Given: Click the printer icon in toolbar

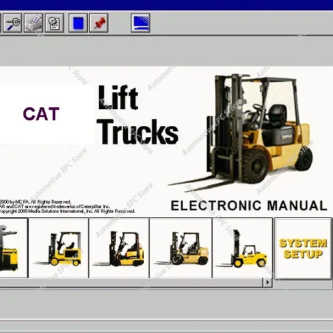Looking at the screenshot, I should point(33,23).
